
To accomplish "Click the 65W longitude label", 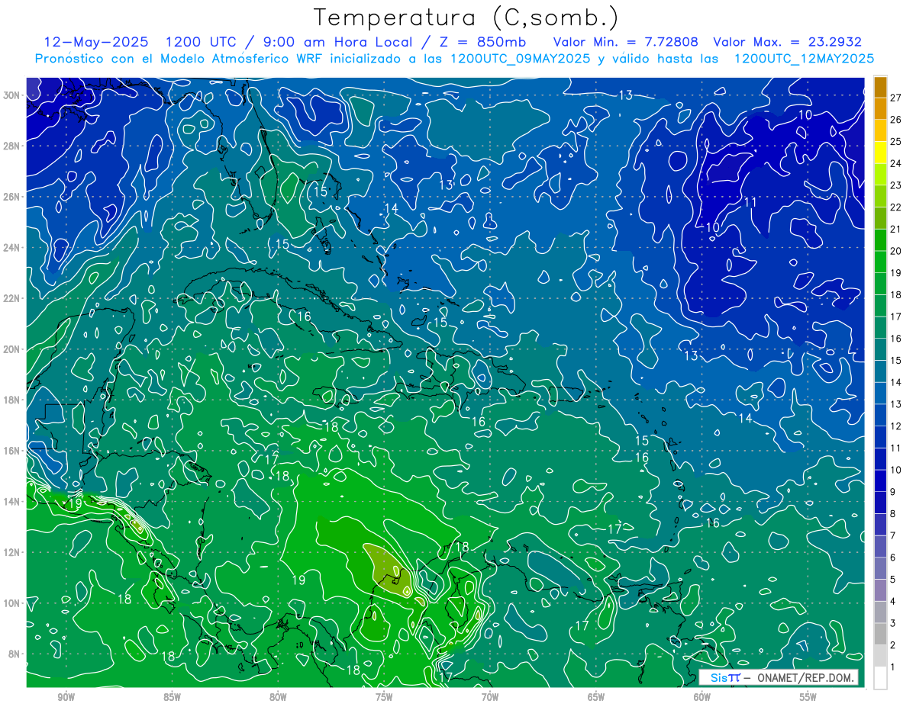I will pos(596,697).
